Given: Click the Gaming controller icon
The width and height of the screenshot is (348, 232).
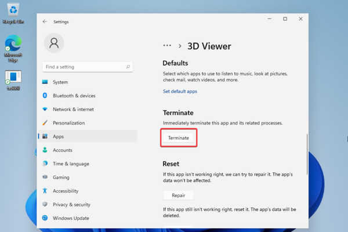Looking at the screenshot, I should pos(45,177).
